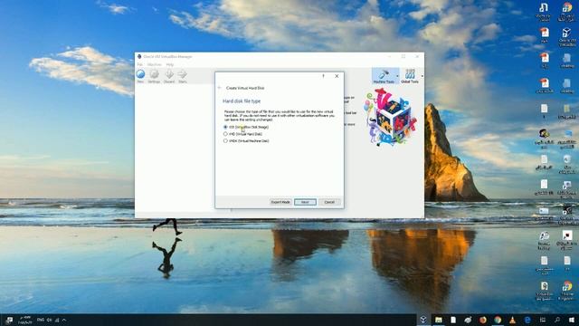
Task: Open the white document icon in the taskbar
Action: coord(453,320)
